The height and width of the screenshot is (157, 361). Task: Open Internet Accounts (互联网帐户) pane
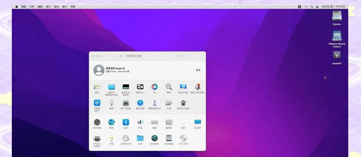97,103
